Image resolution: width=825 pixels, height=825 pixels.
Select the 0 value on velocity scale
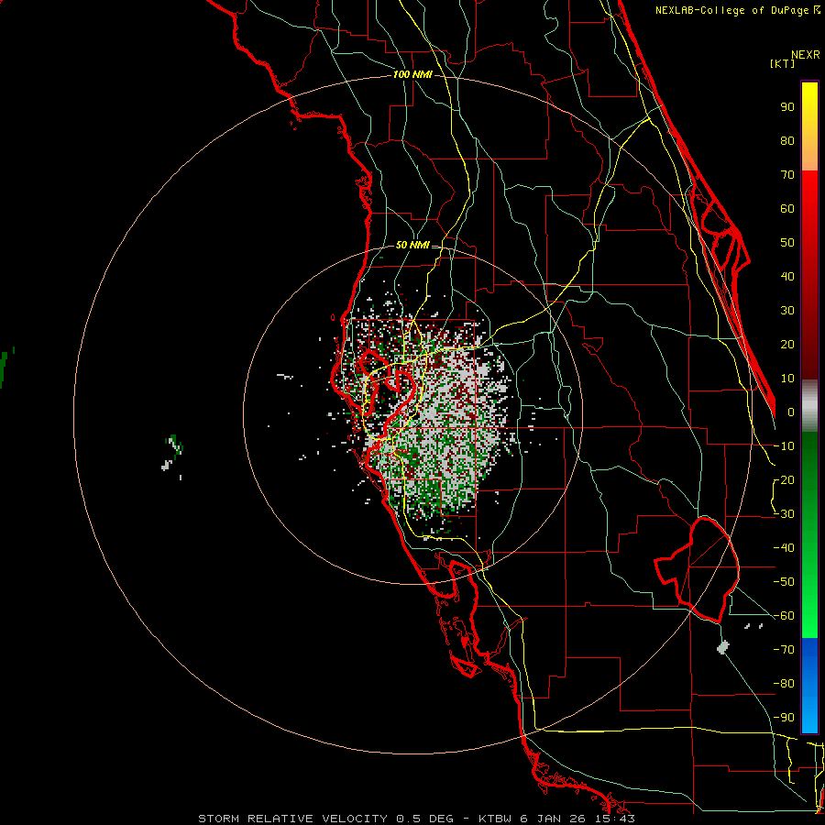(791, 412)
